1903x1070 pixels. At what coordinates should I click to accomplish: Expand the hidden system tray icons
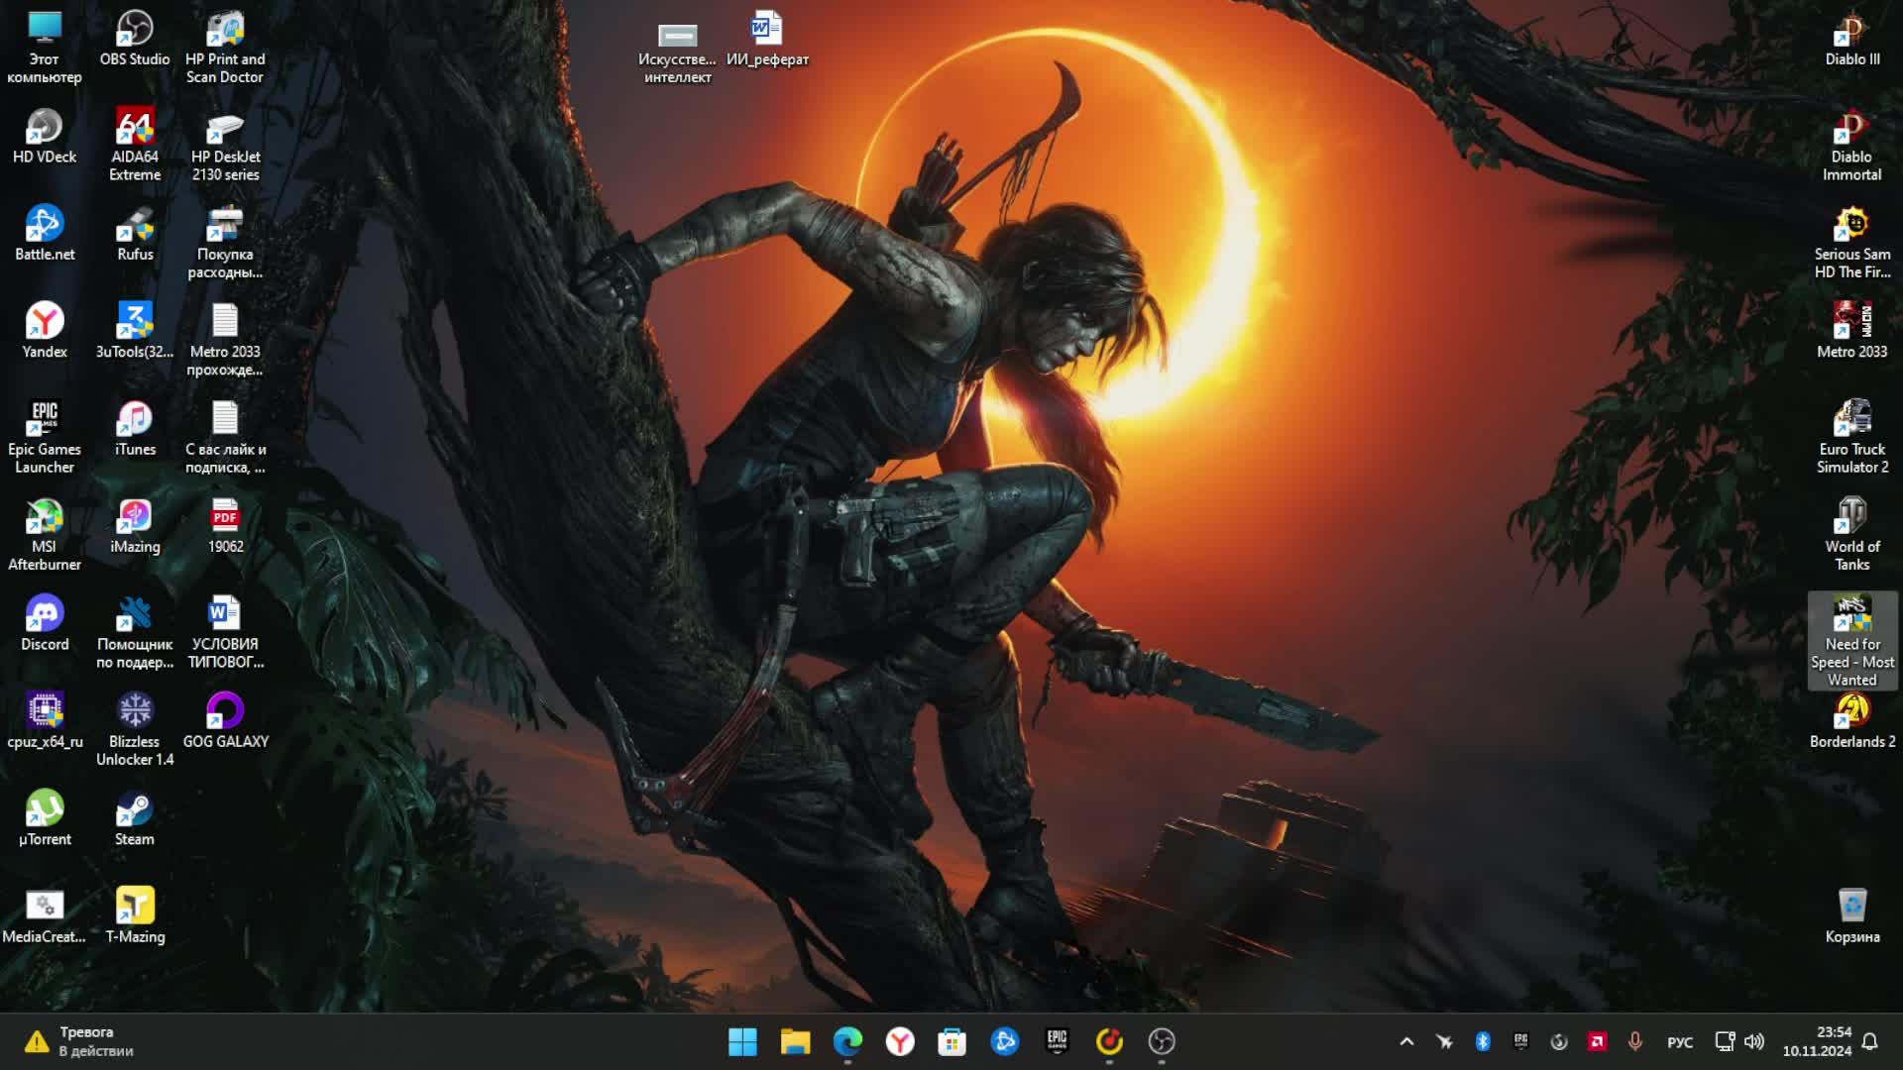tap(1406, 1041)
